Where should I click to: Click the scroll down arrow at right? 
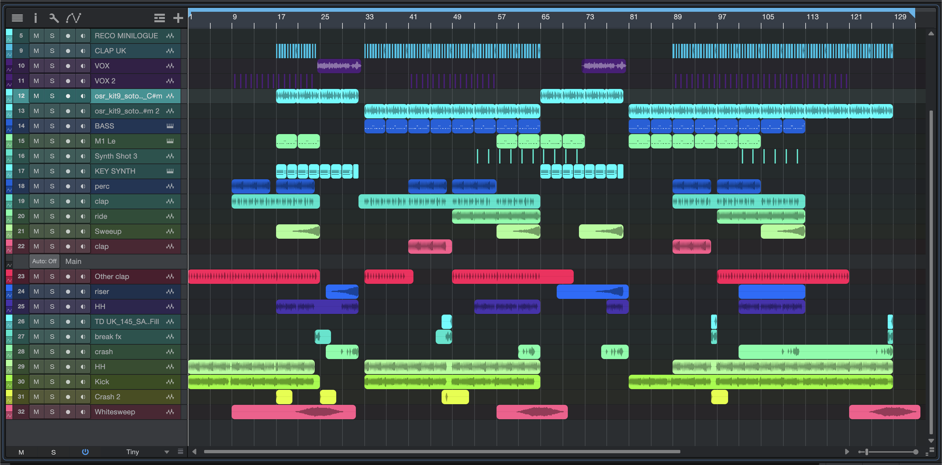(931, 441)
